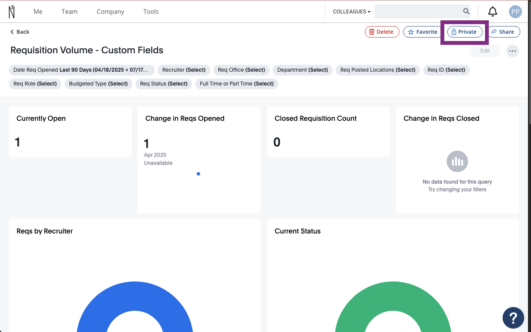The height and width of the screenshot is (332, 531).
Task: Click the report title Requisition Volume - Custom Fields
Action: (87, 50)
